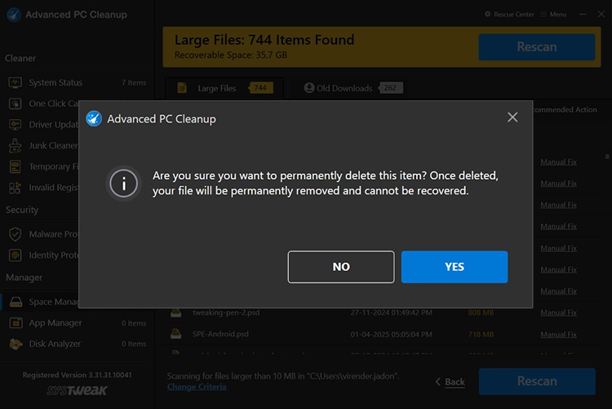This screenshot has width=612, height=409.
Task: Click the Identity Protection fingerprint icon
Action: (15, 256)
